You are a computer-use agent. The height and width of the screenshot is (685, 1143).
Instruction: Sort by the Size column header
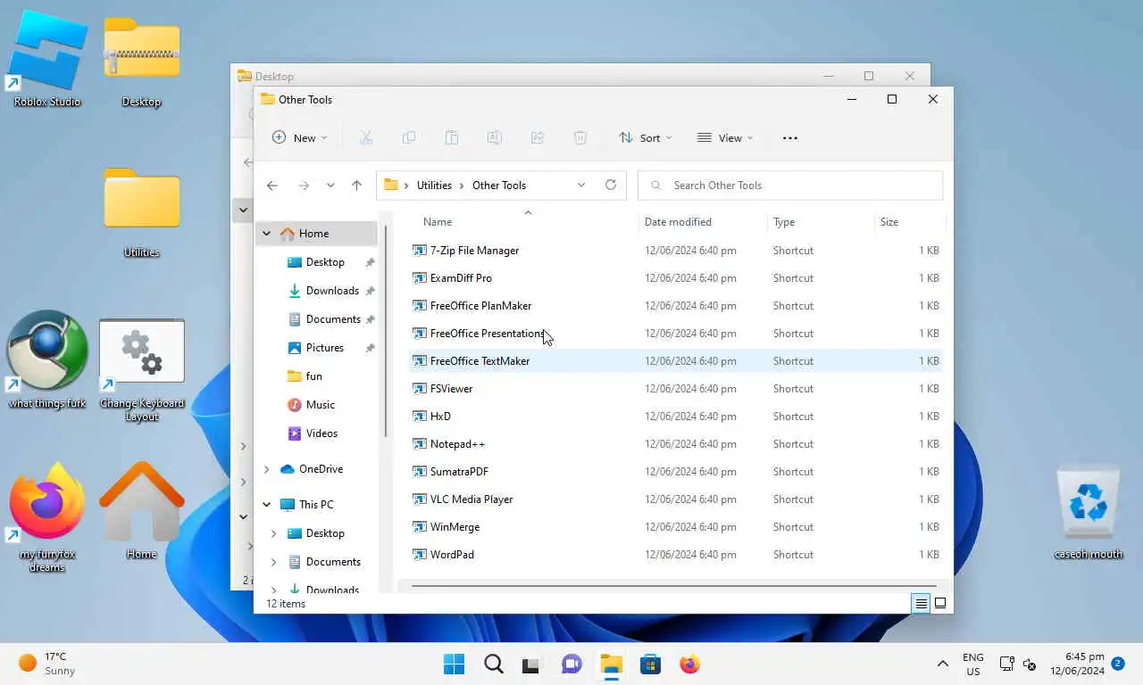click(889, 222)
